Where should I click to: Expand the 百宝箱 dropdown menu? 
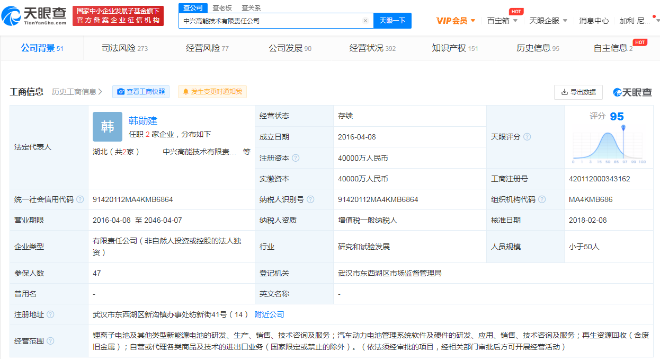[502, 21]
